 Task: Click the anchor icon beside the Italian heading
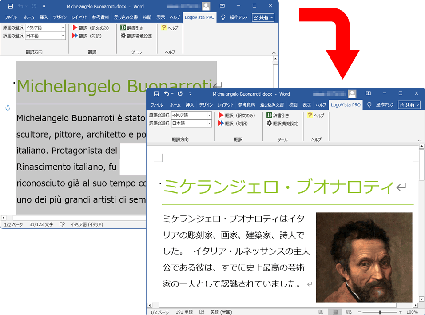click(x=7, y=108)
